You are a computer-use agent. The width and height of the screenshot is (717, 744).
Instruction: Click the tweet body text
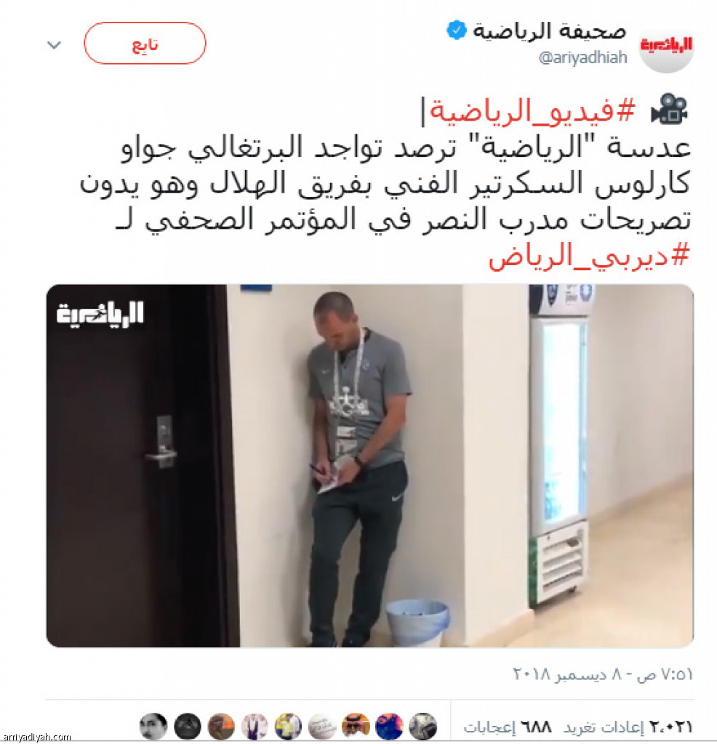coord(385,184)
